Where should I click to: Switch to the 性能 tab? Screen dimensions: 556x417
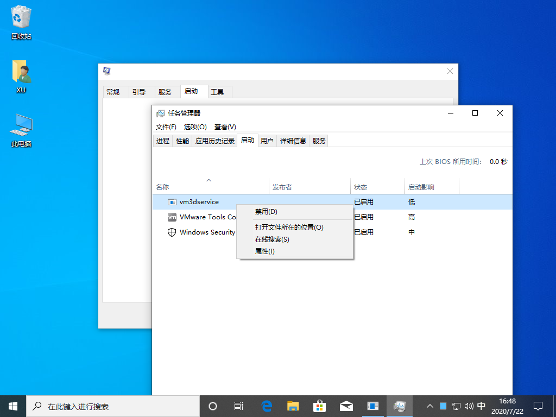pos(182,141)
